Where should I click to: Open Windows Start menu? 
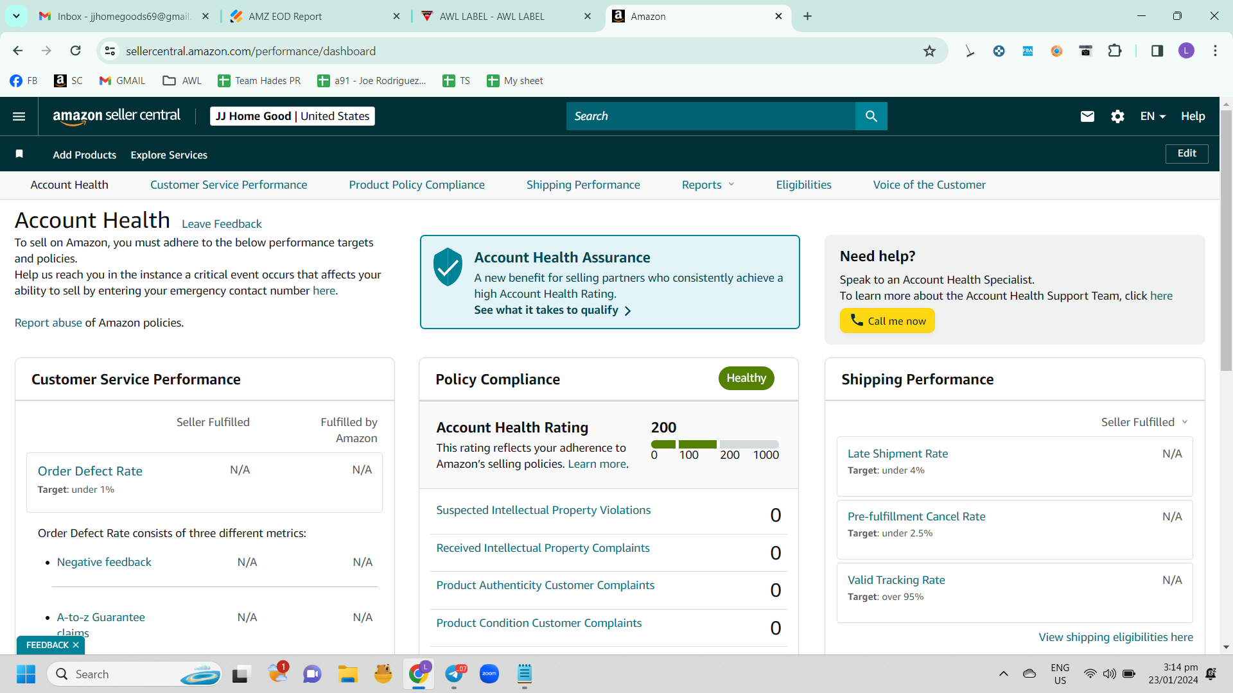(x=26, y=674)
